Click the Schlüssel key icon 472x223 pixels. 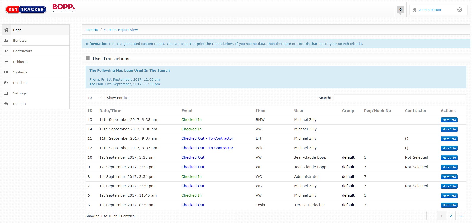[6, 62]
